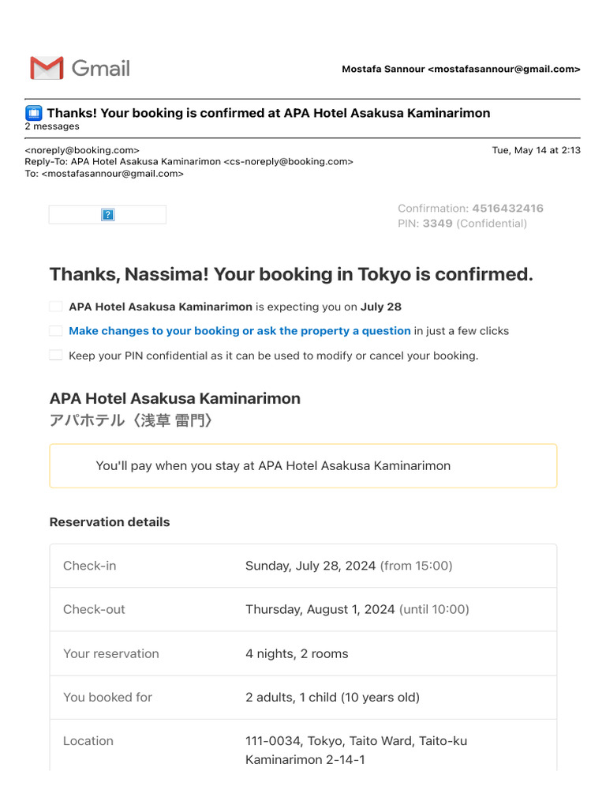This screenshot has height=809, width=606.
Task: Click the "Tue, May 14 at 2:13" timestamp
Action: tap(536, 150)
